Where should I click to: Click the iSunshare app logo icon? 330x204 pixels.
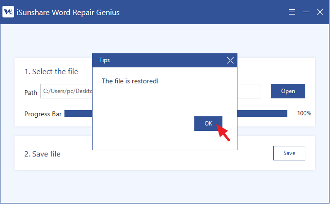(x=8, y=12)
